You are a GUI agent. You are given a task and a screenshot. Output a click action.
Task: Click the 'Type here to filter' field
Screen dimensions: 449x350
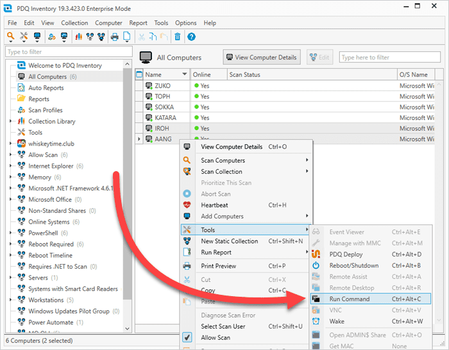[390, 57]
